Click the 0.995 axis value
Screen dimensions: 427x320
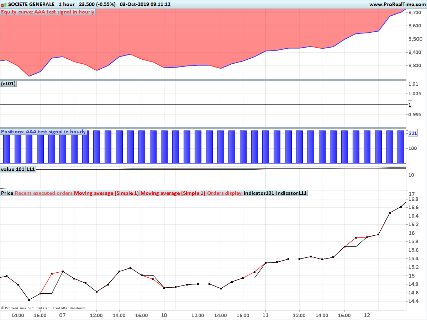(415, 114)
